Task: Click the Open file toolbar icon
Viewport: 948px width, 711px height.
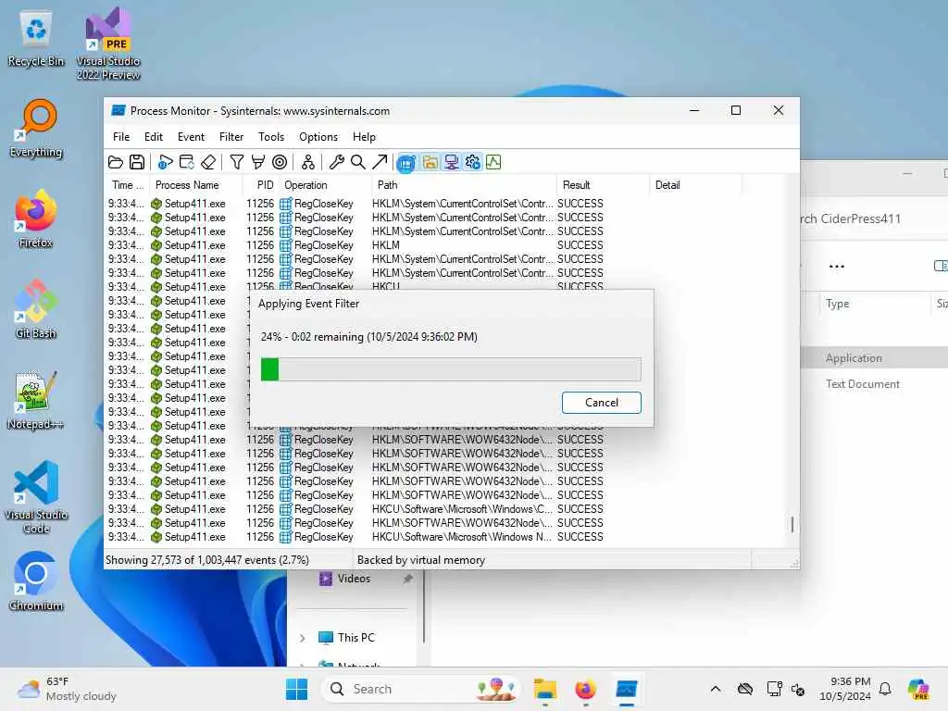Action: [x=116, y=162]
